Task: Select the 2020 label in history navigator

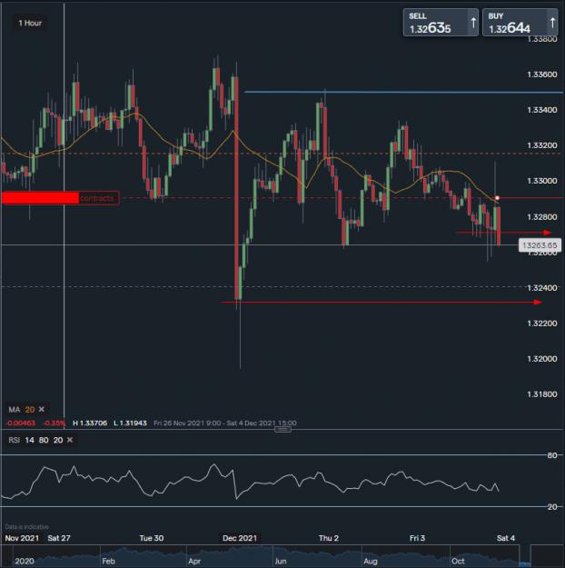Action: [25, 561]
